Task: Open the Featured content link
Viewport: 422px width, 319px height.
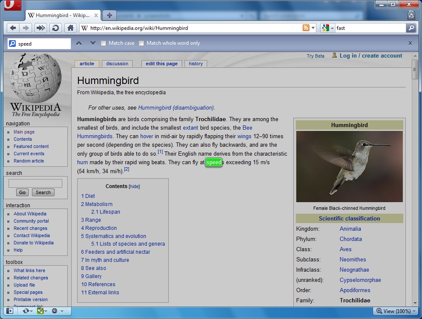Action: click(x=31, y=146)
